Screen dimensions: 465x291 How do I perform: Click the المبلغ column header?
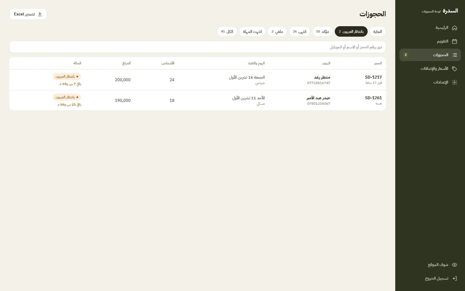pos(126,63)
